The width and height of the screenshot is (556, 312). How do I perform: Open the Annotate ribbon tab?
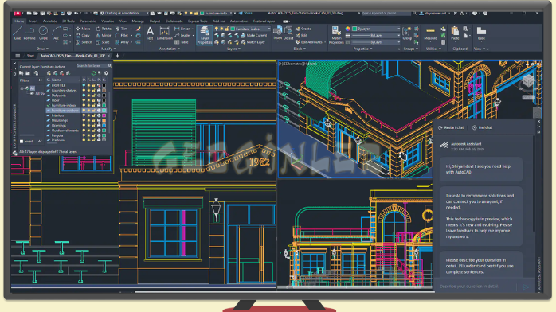pos(49,21)
